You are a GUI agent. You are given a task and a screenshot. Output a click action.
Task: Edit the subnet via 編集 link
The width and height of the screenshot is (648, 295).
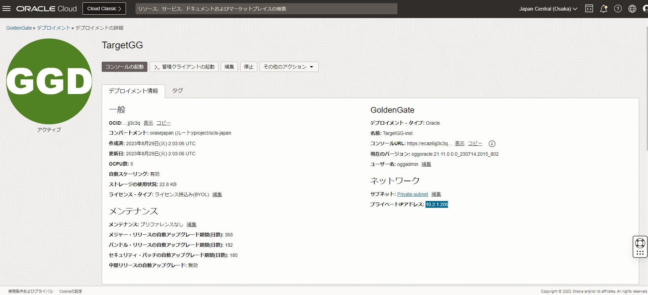436,194
